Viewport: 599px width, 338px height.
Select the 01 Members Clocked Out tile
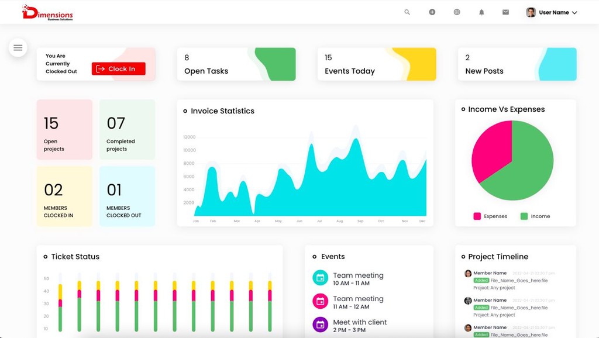(127, 196)
